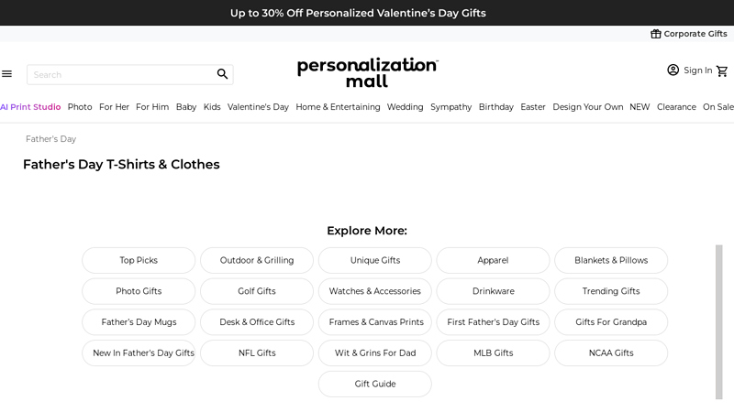This screenshot has width=734, height=412.
Task: Open the Valentine's Day menu item
Action: [258, 107]
